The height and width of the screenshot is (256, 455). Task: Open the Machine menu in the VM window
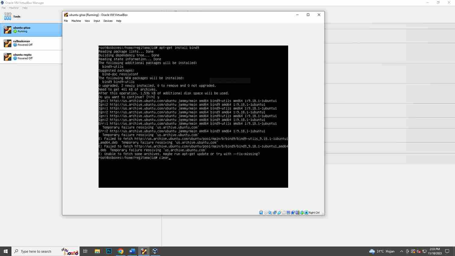coord(76,21)
